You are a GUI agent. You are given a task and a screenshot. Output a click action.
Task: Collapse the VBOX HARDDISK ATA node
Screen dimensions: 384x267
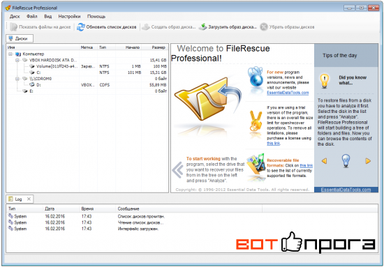pos(17,60)
